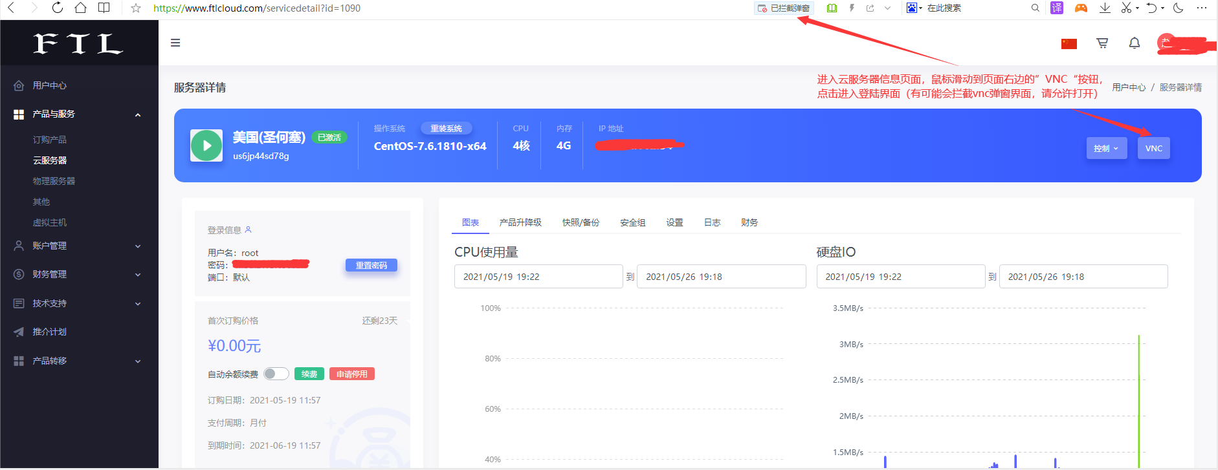The height and width of the screenshot is (470, 1218).
Task: Click 用户中心 breadcrumb link
Action: [1129, 87]
